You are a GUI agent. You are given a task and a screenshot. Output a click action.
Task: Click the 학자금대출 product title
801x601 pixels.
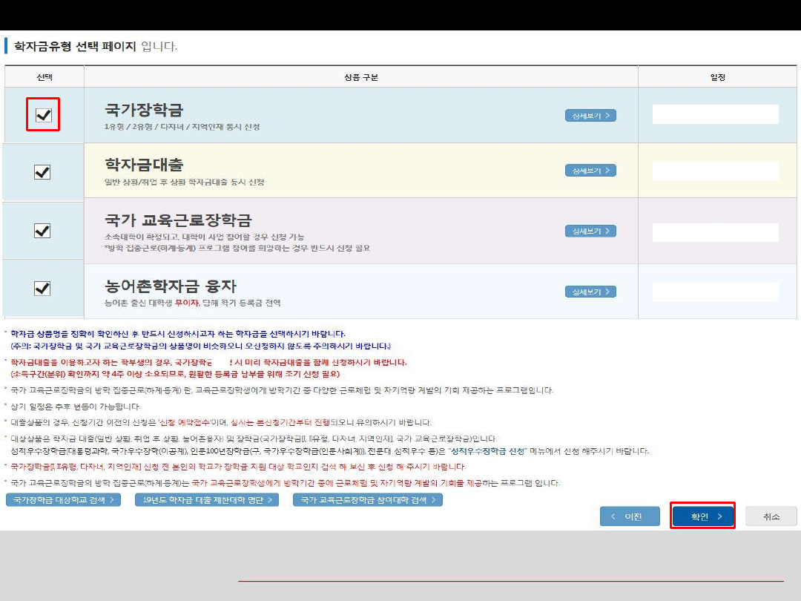(x=144, y=165)
